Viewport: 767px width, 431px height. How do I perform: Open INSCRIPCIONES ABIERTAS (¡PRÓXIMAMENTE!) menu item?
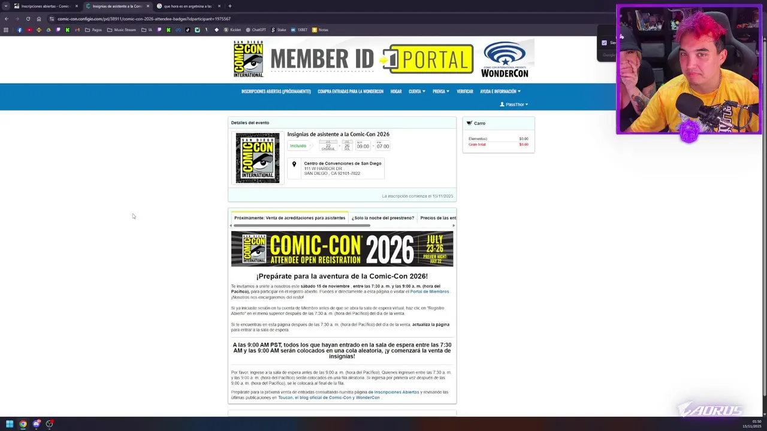click(276, 92)
